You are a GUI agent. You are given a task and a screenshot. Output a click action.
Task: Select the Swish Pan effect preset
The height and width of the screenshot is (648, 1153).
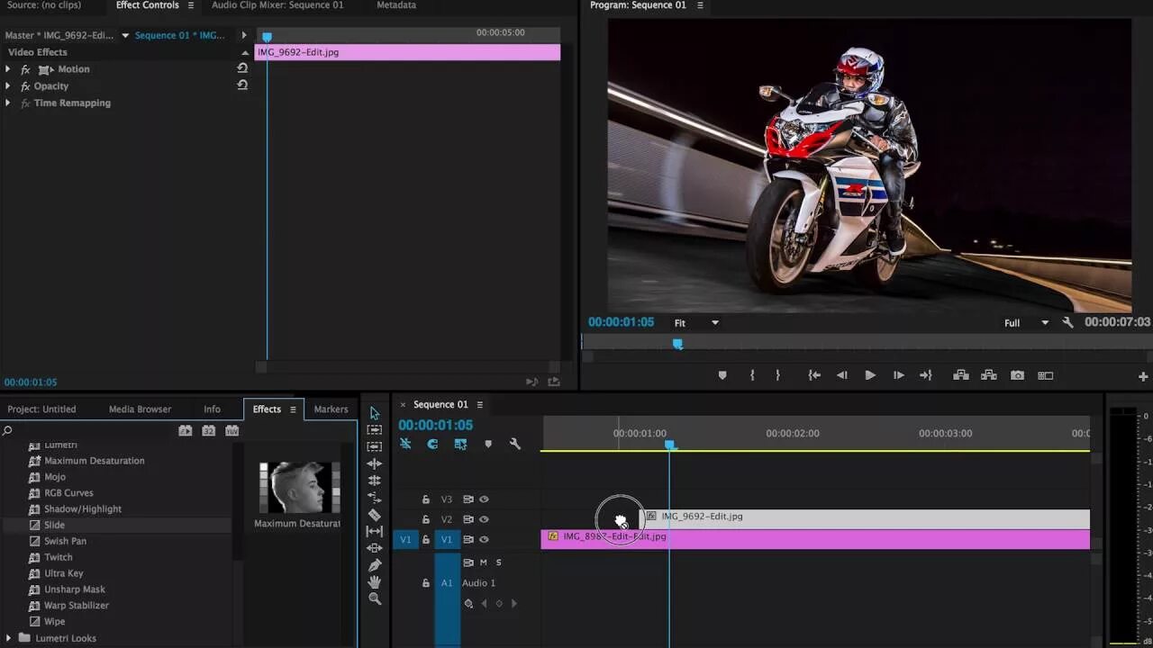[x=65, y=541]
